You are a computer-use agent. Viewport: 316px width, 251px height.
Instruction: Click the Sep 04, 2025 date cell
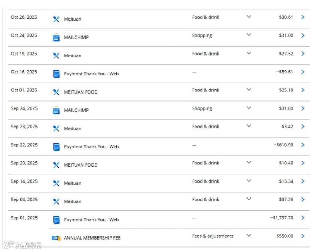[24, 200]
